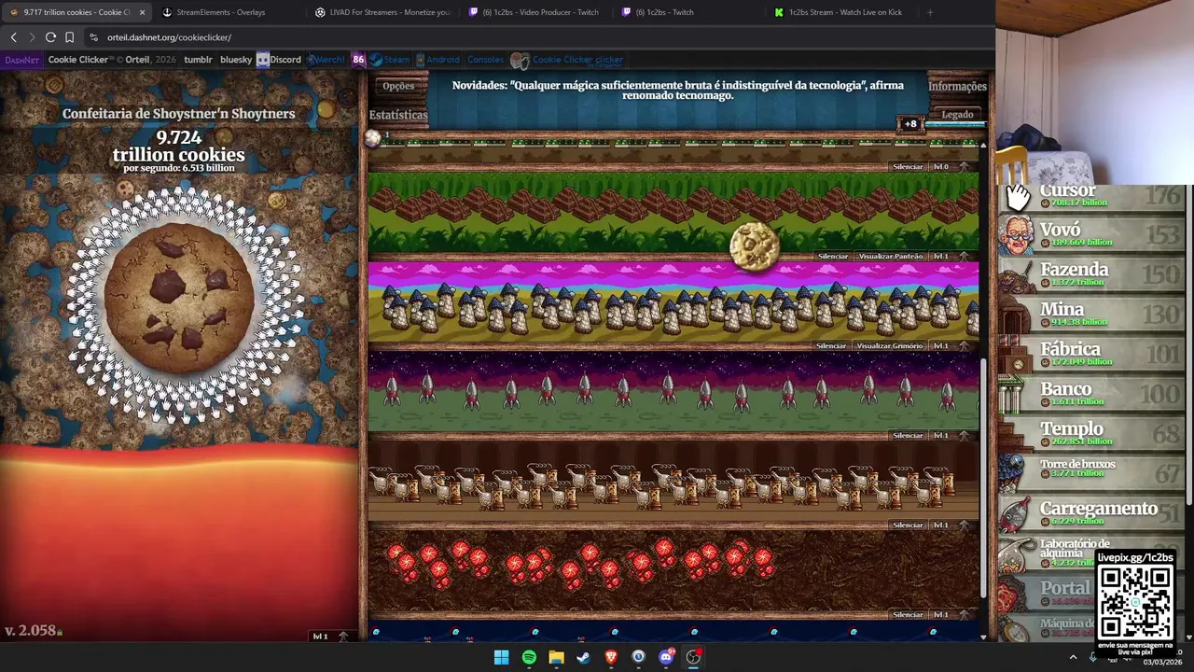Open the bluesky link
This screenshot has height=672, width=1194.
(236, 60)
